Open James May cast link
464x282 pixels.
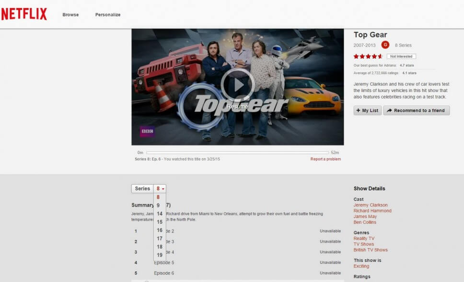point(365,217)
